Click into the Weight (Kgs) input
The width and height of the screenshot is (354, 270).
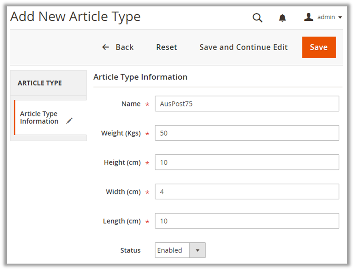coord(247,133)
